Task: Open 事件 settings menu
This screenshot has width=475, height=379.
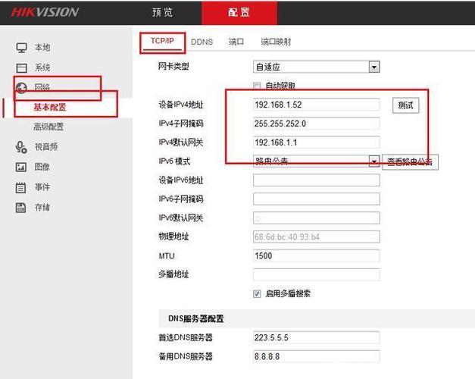Action: click(x=42, y=187)
